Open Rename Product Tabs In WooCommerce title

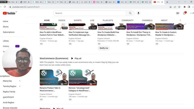50,89
